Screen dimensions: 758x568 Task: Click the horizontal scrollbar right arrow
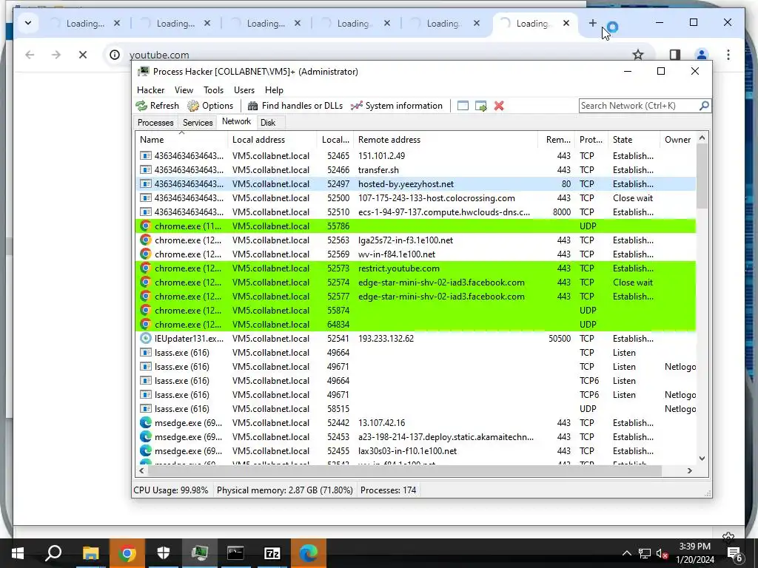tap(690, 470)
